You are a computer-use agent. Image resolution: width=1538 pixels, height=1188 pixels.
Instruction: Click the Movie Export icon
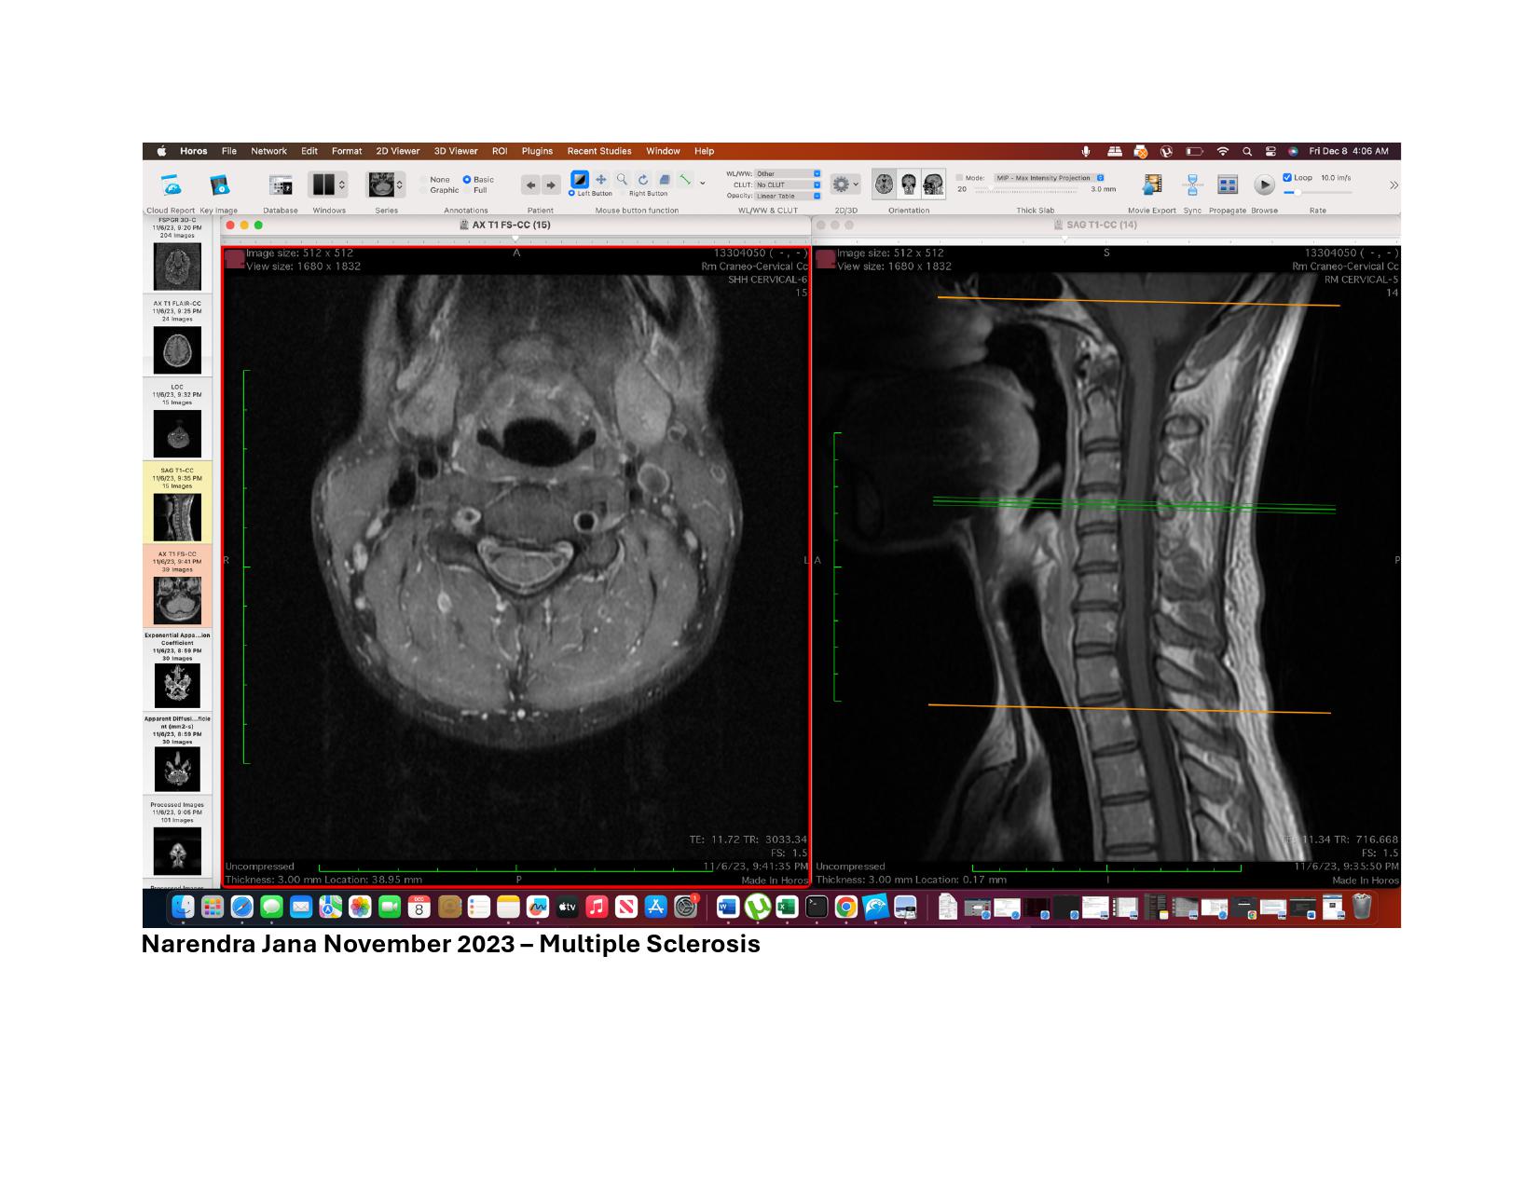(1152, 185)
